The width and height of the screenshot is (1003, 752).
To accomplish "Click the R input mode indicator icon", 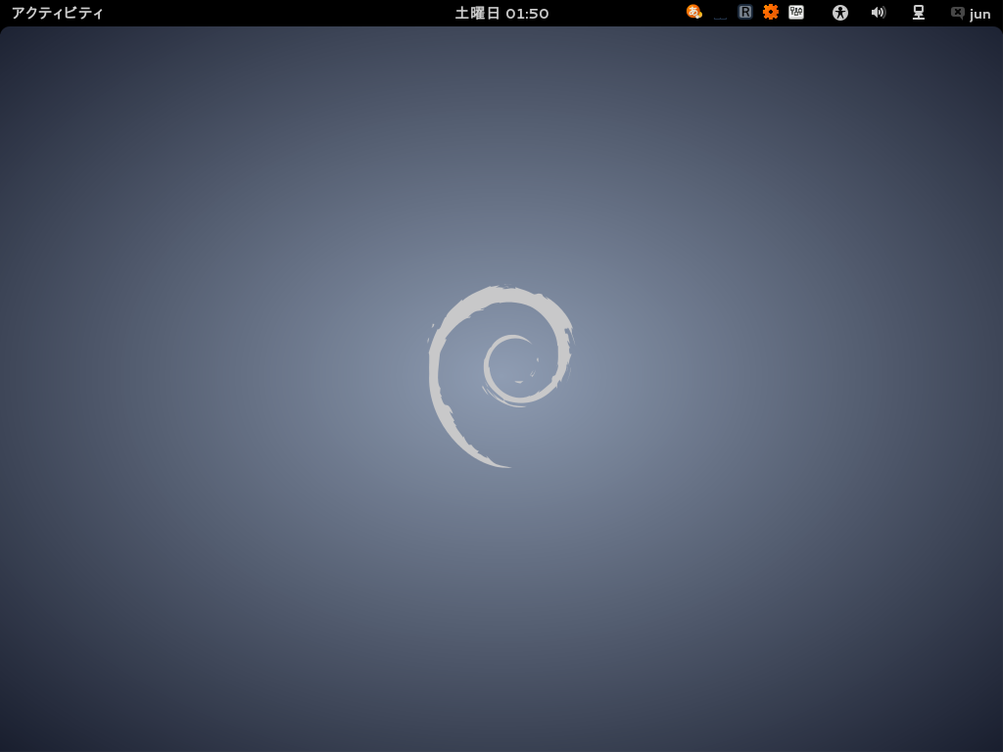I will click(745, 12).
